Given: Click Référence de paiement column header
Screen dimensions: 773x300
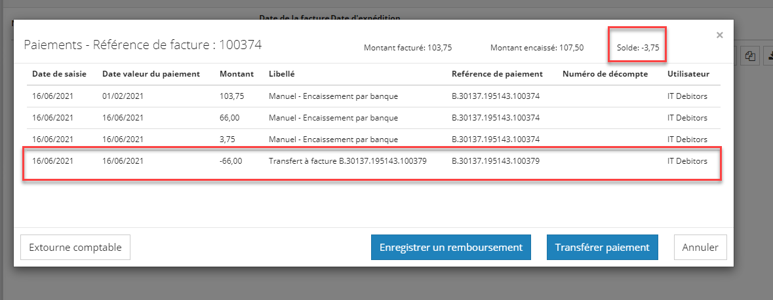Looking at the screenshot, I should click(x=497, y=74).
